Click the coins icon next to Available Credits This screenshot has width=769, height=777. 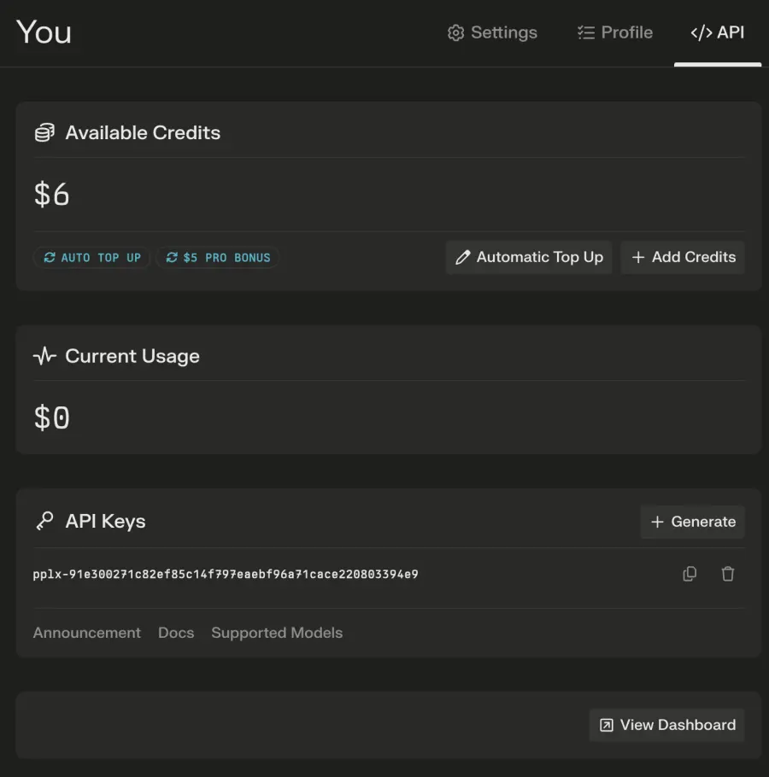click(x=44, y=132)
